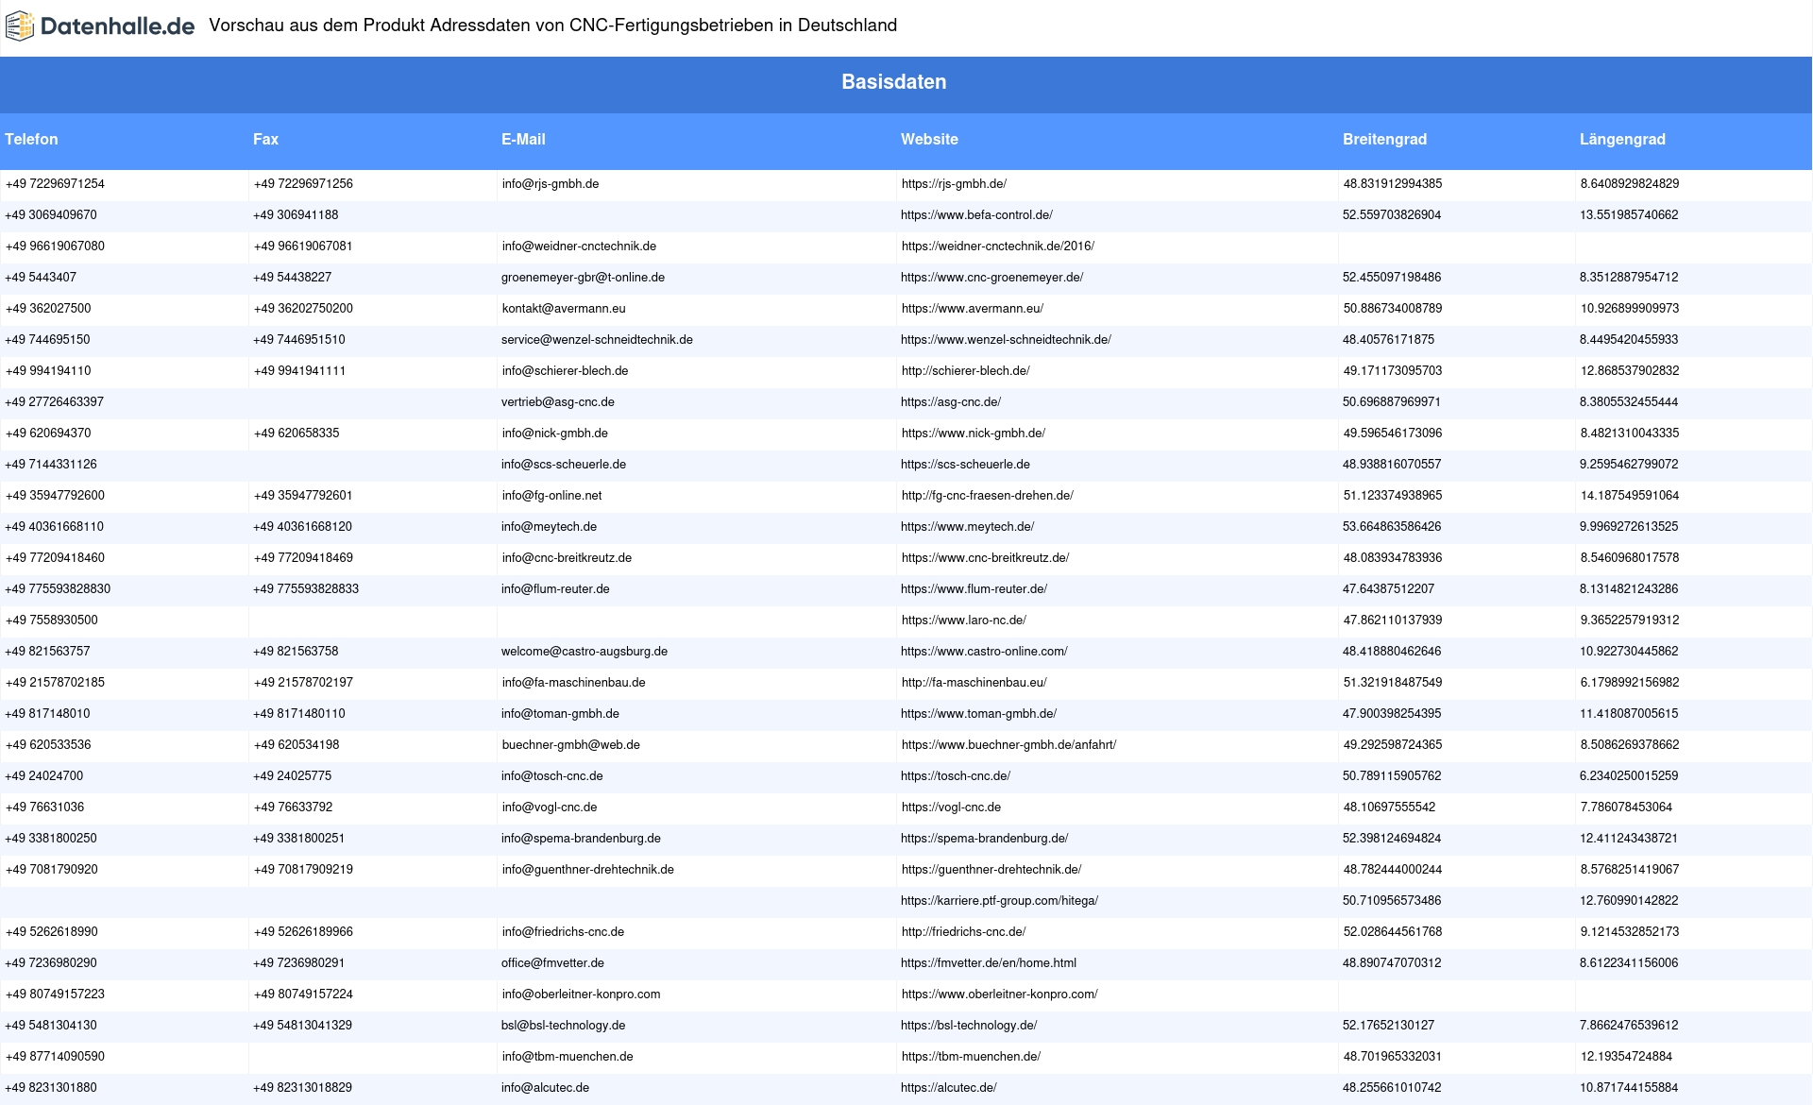
Task: Open the castro-online.com website link
Action: (x=984, y=652)
